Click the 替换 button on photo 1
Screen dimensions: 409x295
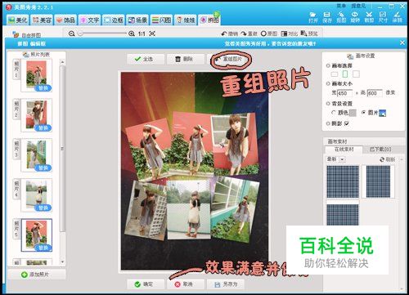(43, 88)
